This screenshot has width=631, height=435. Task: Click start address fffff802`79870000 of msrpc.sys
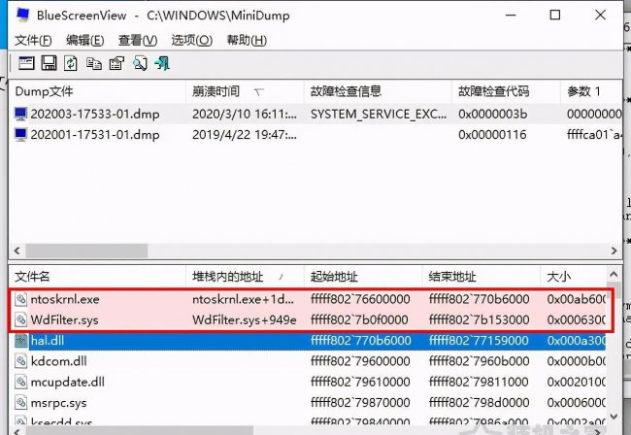pos(360,402)
